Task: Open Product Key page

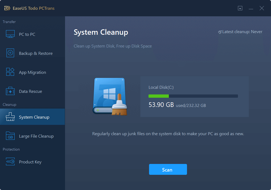Action: click(33, 162)
